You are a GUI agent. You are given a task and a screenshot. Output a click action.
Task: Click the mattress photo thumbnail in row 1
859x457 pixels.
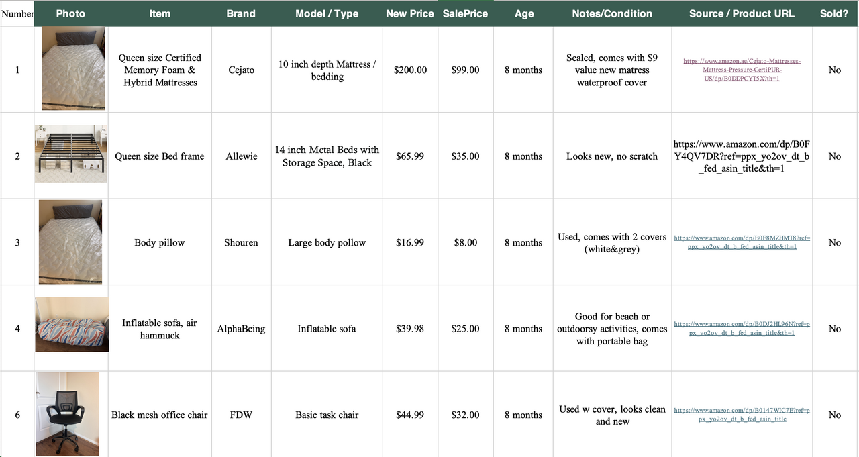[x=73, y=68]
